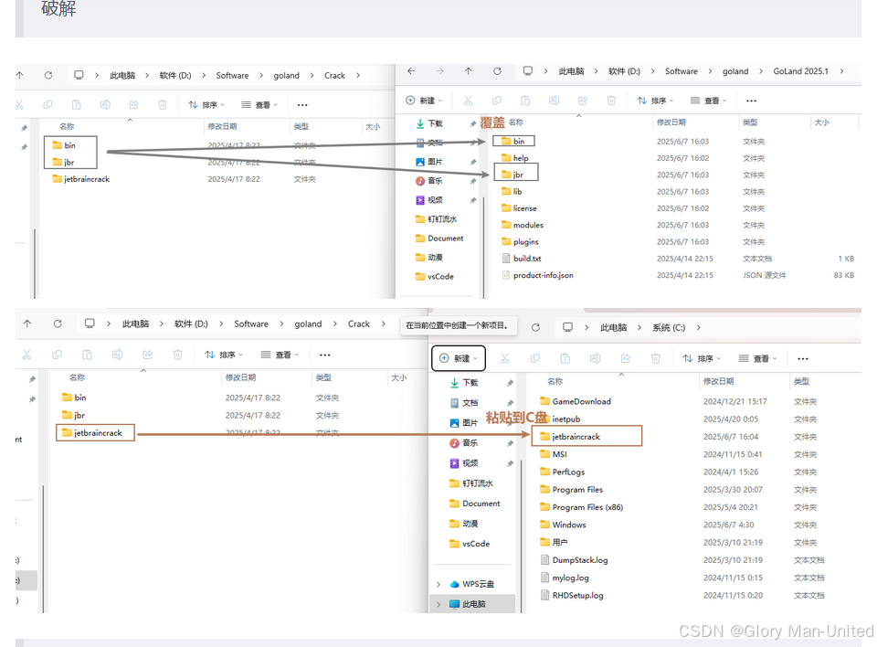Select the jetbraincrack folder in the 系统 (C:) window

570,437
